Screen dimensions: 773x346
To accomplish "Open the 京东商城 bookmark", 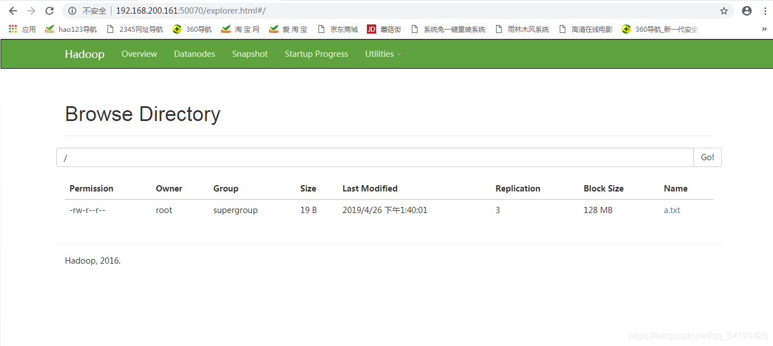I will pos(337,29).
